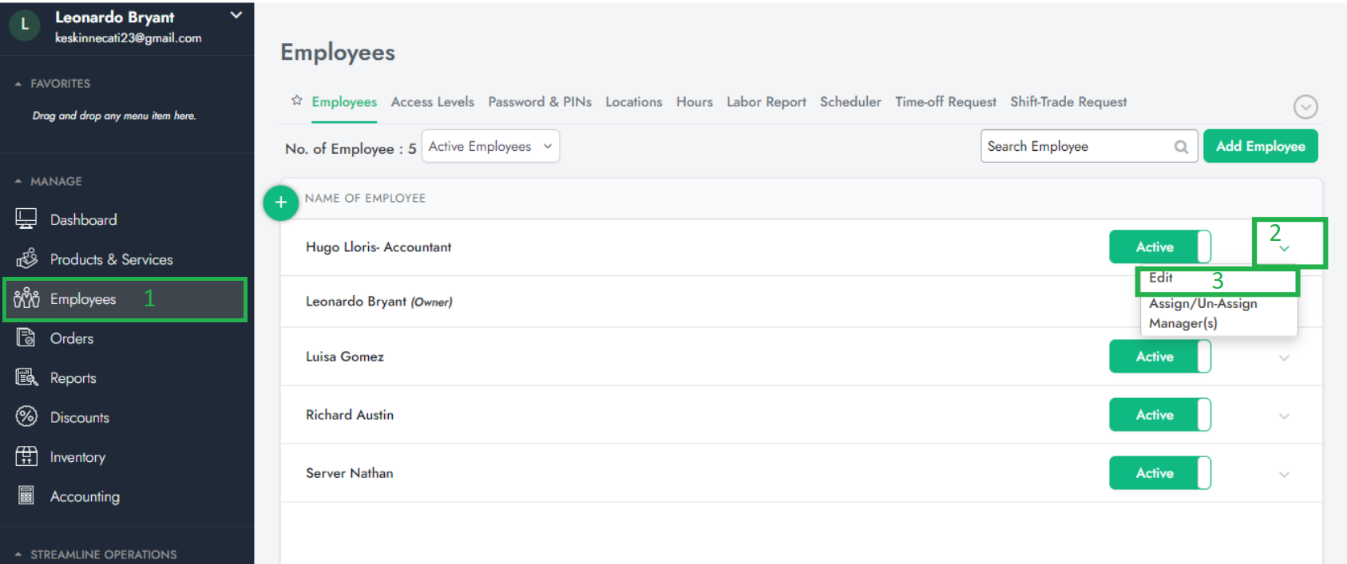Select Edit from the context menu
Image resolution: width=1347 pixels, height=564 pixels.
pos(1161,278)
